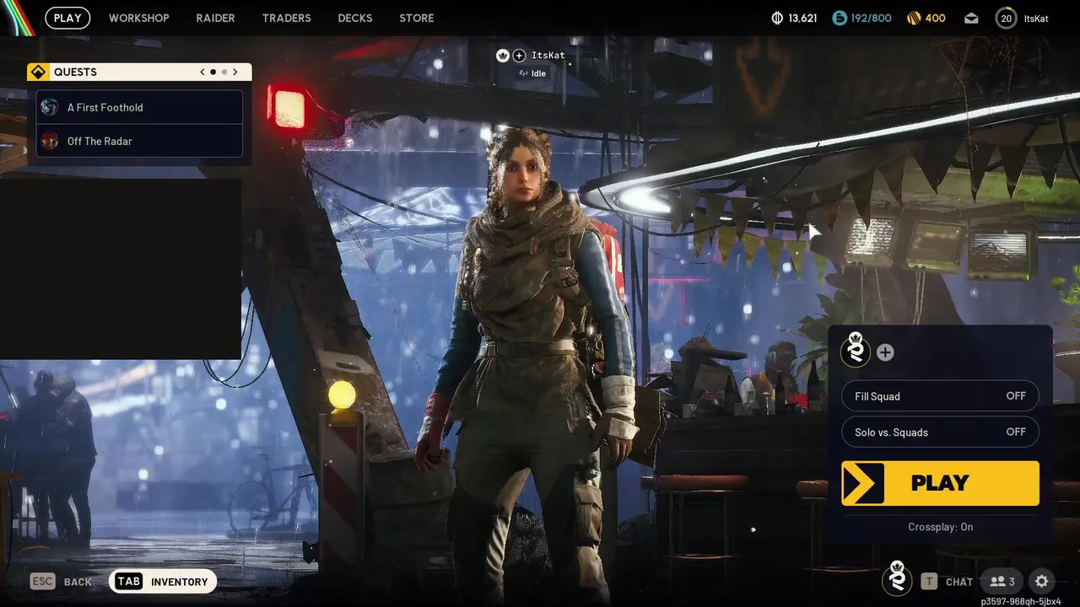Image resolution: width=1080 pixels, height=607 pixels.
Task: Click the crown leader icon above character
Action: pyautogui.click(x=503, y=55)
